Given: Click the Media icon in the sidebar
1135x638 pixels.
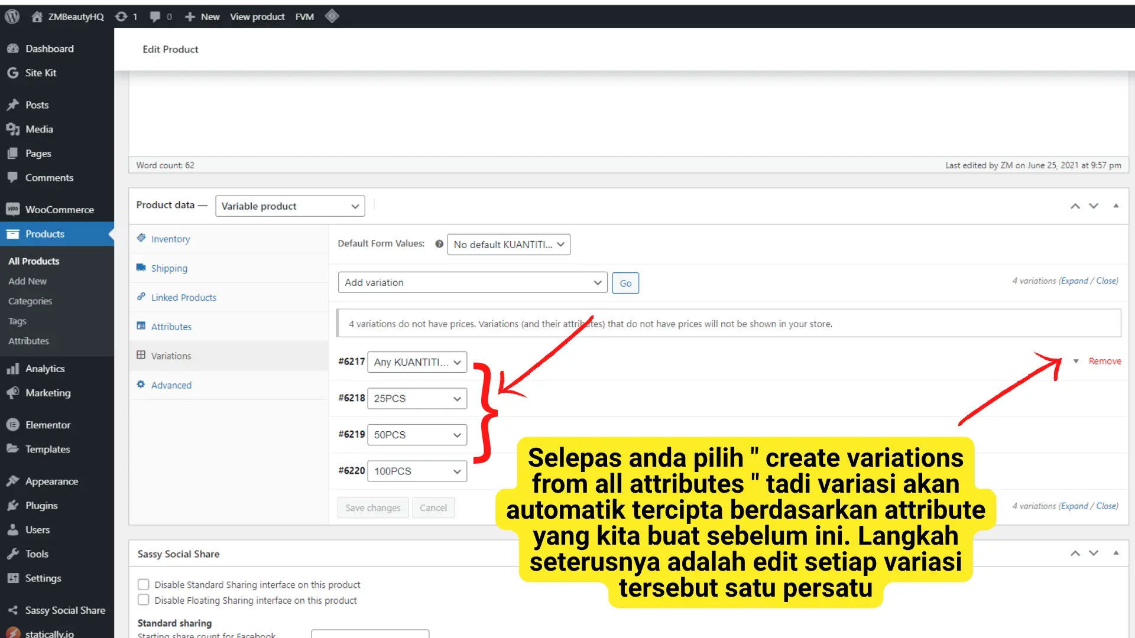Looking at the screenshot, I should click(x=13, y=129).
